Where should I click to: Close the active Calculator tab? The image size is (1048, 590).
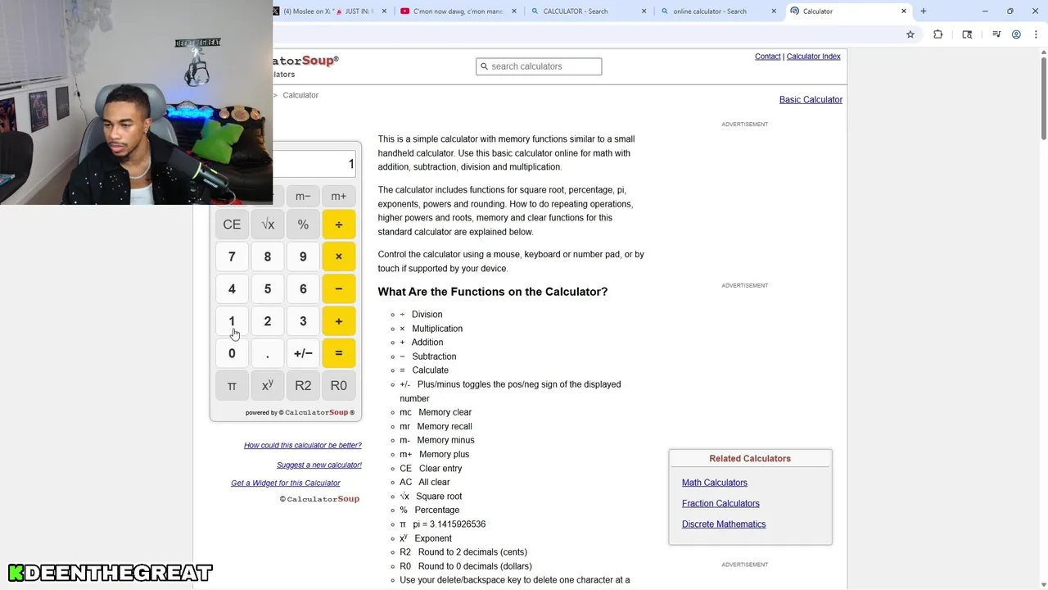[904, 11]
